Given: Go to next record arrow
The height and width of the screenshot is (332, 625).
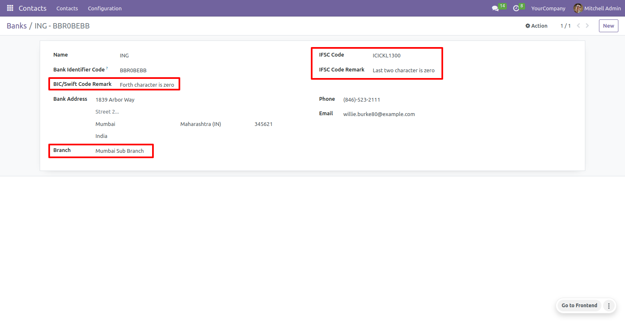Looking at the screenshot, I should point(587,26).
